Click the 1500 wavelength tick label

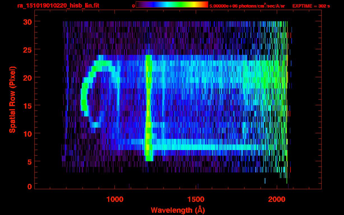coord(196,199)
